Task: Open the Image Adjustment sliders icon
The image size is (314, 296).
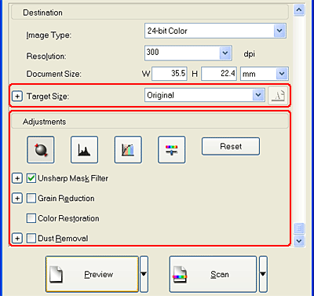Action: click(x=172, y=150)
